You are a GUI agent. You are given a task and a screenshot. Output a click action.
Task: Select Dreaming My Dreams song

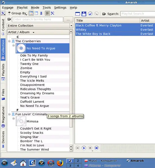[x=37, y=93]
